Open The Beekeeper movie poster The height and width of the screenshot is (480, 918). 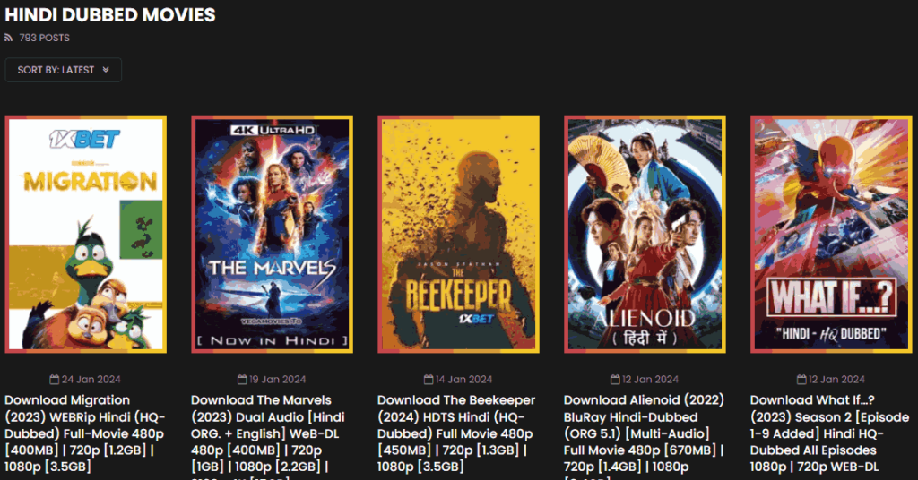[x=458, y=234]
